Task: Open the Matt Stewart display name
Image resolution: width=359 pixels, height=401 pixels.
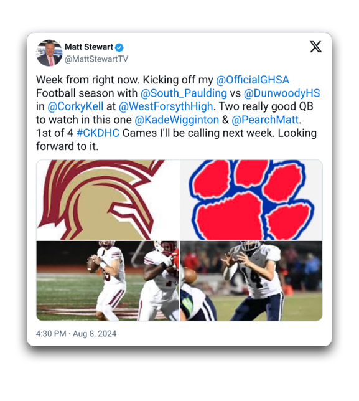Action: (x=89, y=47)
